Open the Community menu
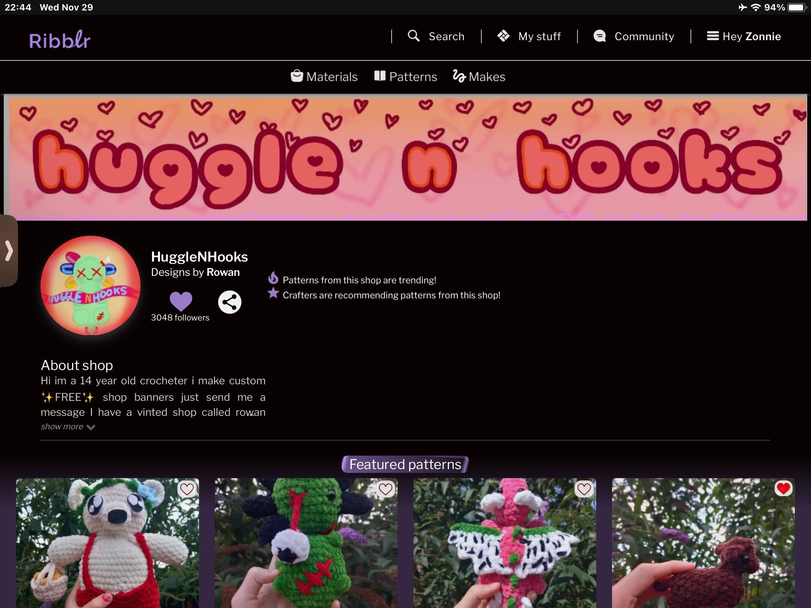This screenshot has height=608, width=811. 644,36
